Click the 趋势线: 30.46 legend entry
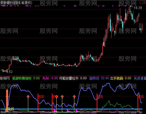 (x=99, y=78)
